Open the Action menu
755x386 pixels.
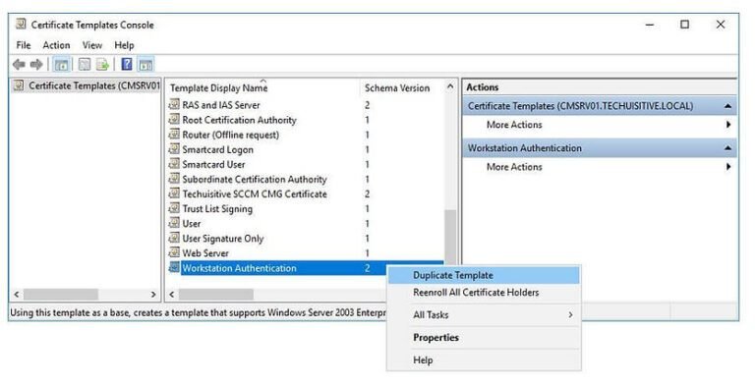pyautogui.click(x=56, y=45)
